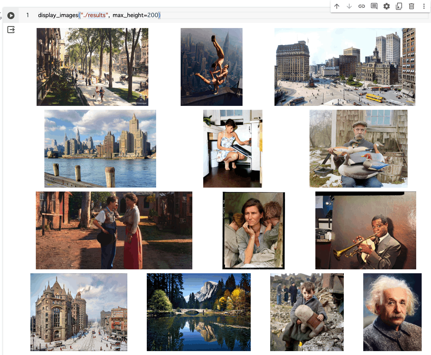Delete the cell with trash icon
Viewport: 431px width, 355px height.
coord(412,6)
